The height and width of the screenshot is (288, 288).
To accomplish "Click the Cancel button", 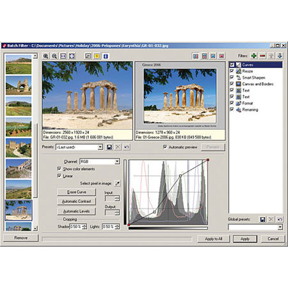I will click(x=273, y=239).
